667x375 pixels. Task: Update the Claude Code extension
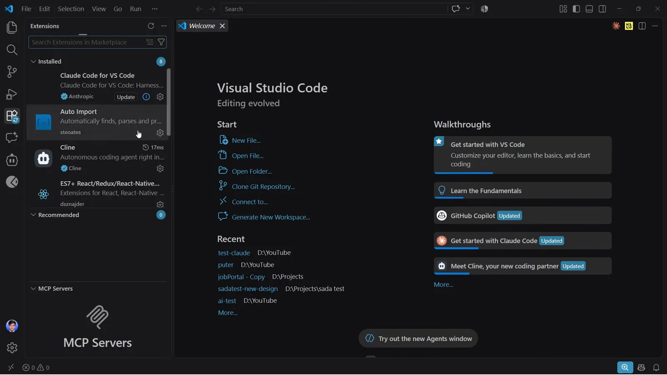(126, 97)
